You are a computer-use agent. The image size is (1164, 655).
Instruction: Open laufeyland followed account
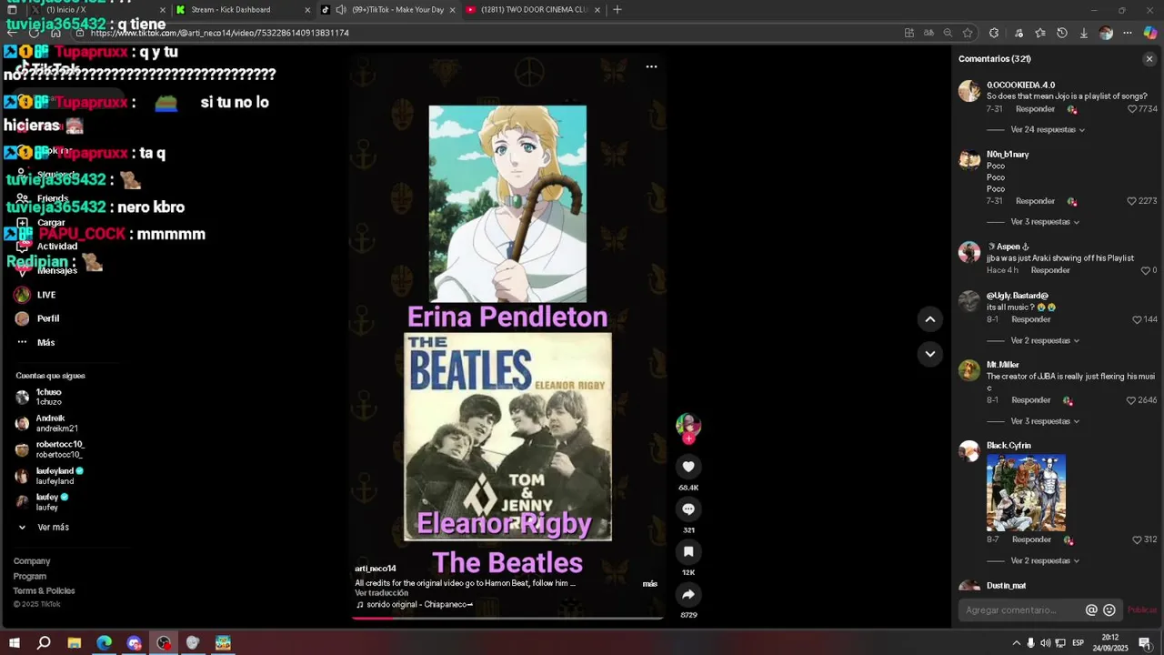49,476
